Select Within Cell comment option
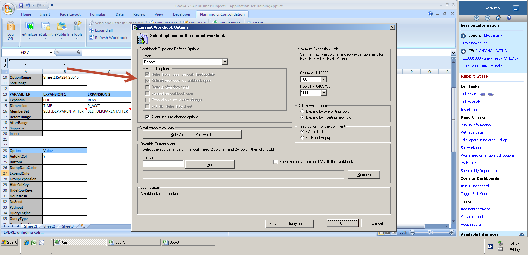The height and width of the screenshot is (255, 528). (x=302, y=132)
